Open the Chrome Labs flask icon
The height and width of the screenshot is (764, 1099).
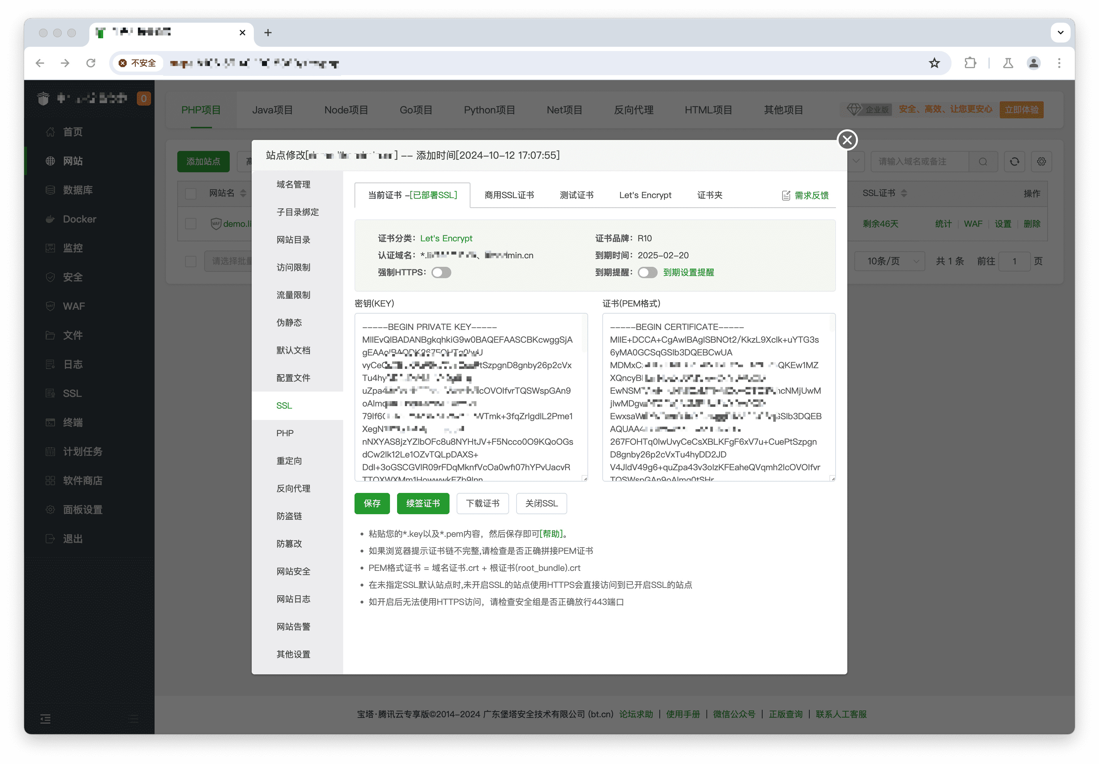click(x=1008, y=63)
